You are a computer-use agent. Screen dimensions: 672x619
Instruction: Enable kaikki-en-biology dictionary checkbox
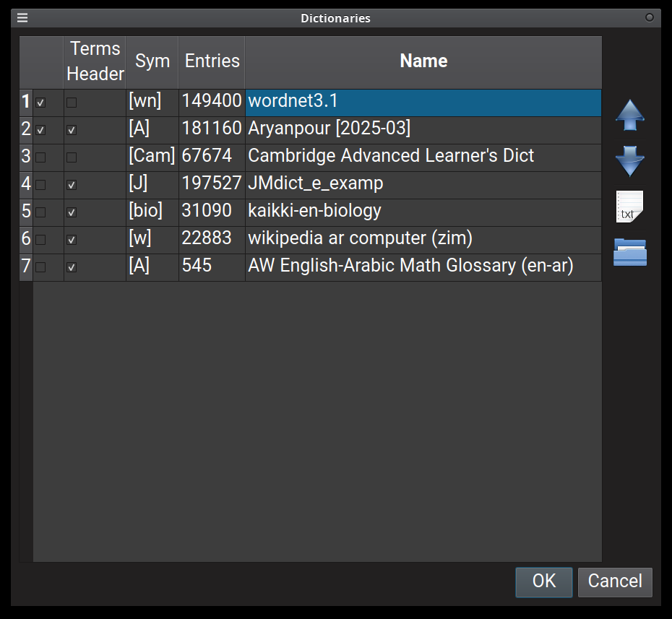click(x=40, y=212)
